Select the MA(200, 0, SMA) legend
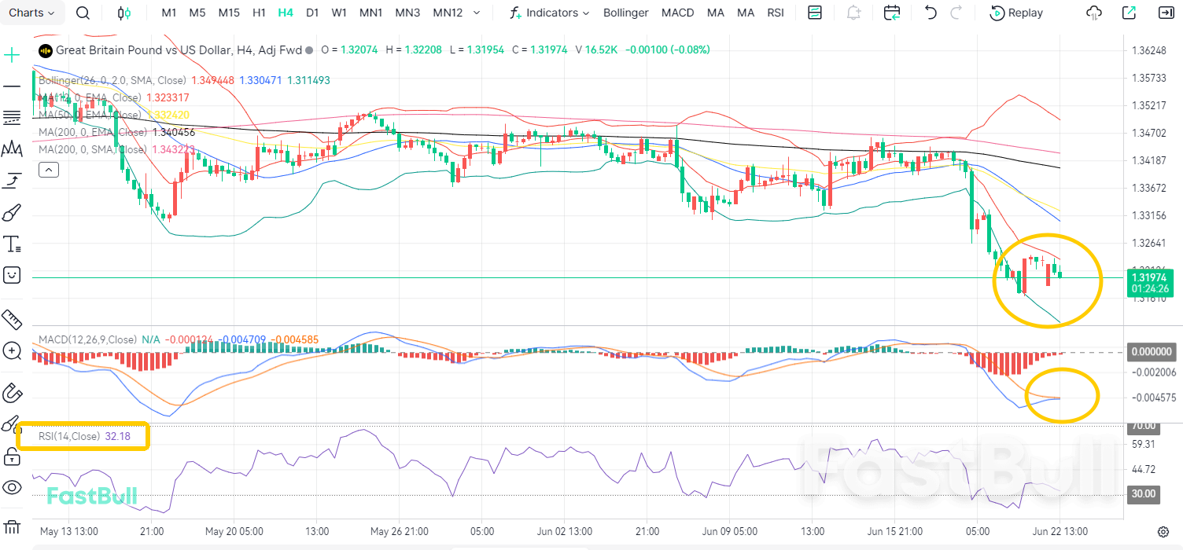 coord(93,149)
